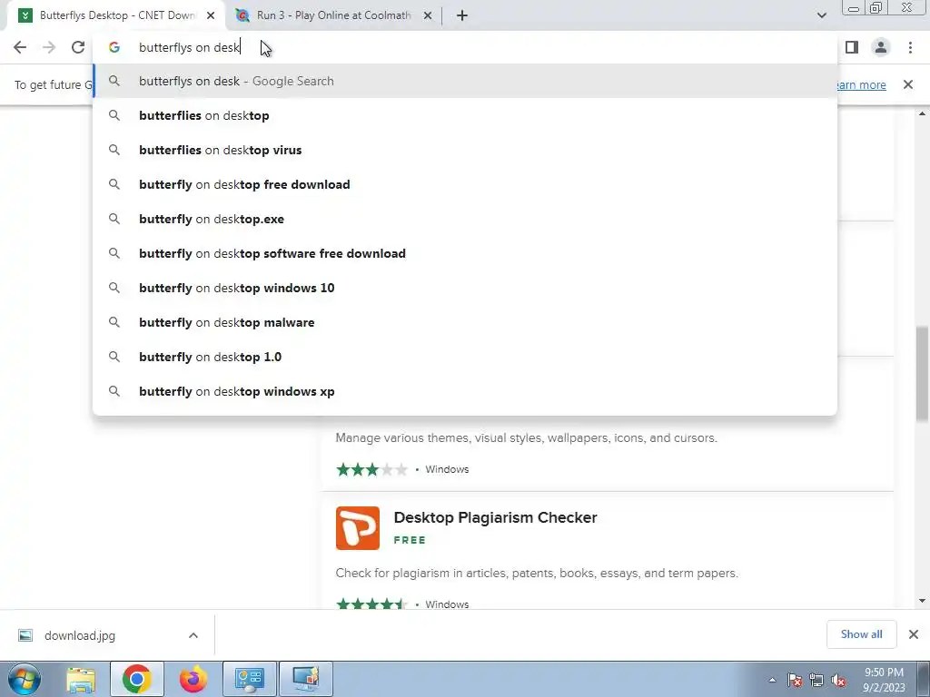
Task: Click the muted volume tray icon
Action: coord(838,681)
